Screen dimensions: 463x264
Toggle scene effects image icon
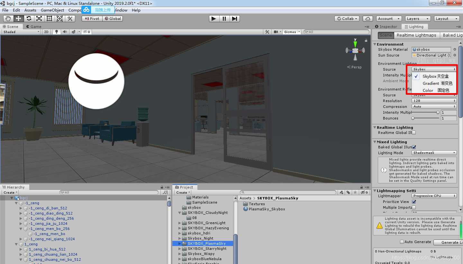coord(74,32)
